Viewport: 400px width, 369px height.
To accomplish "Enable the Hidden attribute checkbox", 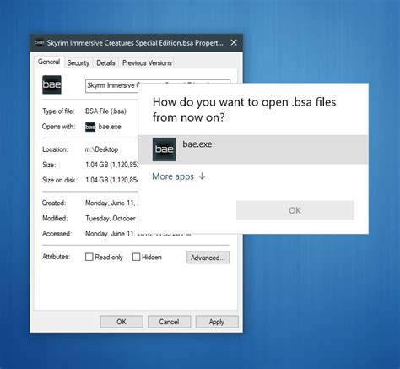I will pos(136,257).
